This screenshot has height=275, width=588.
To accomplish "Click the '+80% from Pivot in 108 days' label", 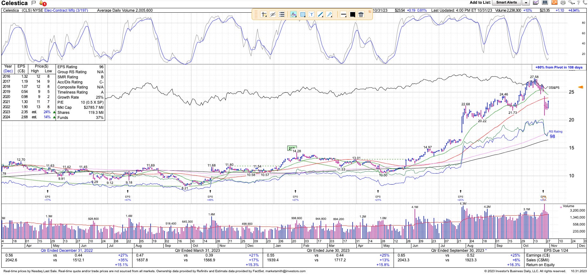I will [x=559, y=67].
